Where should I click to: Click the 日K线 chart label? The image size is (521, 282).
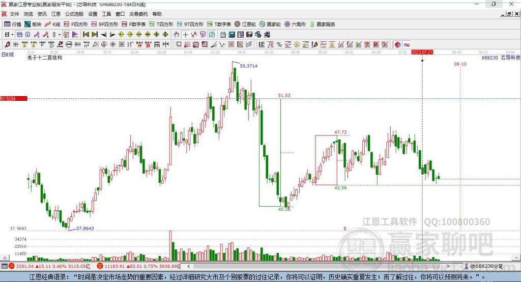click(x=8, y=54)
